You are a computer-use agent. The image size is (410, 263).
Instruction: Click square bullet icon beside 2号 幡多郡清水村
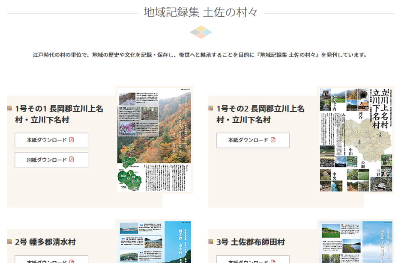pyautogui.click(x=9, y=242)
